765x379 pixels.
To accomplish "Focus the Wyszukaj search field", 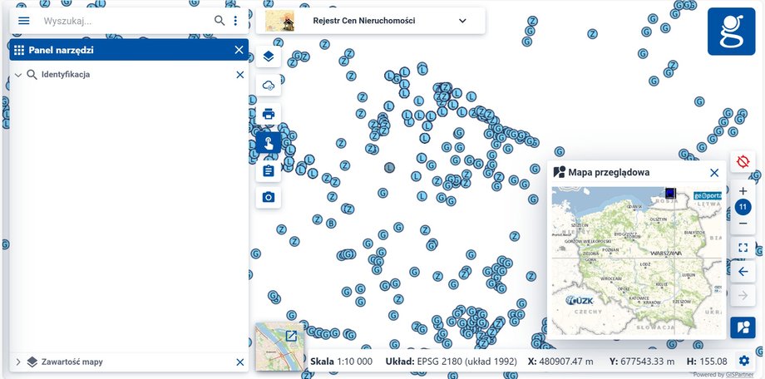I will pyautogui.click(x=127, y=21).
